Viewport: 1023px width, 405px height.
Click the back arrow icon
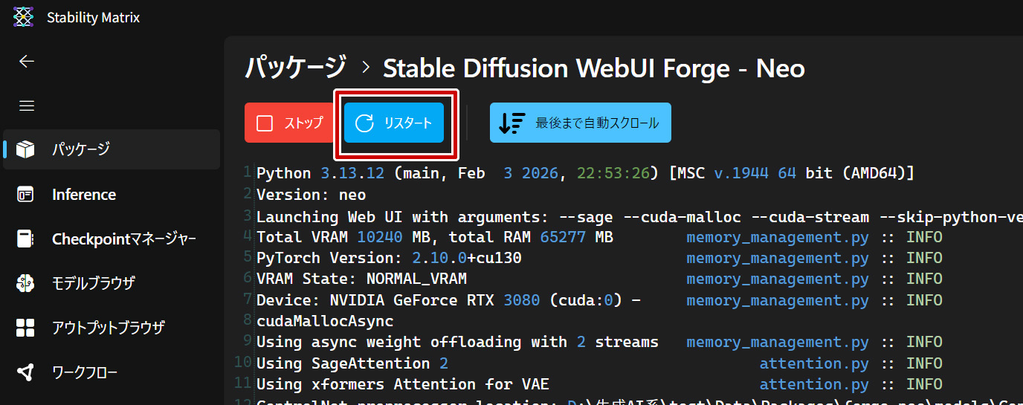tap(27, 61)
